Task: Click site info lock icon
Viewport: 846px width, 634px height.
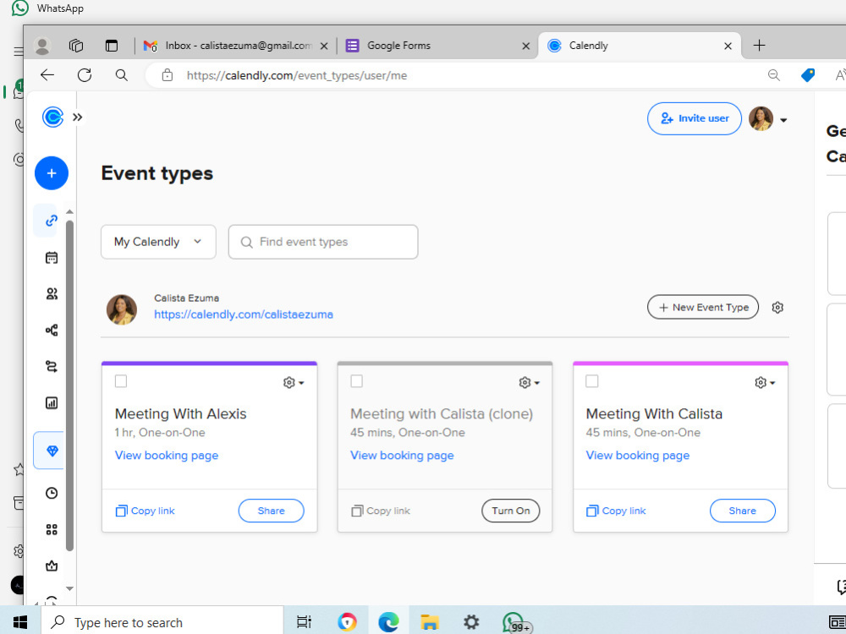Action: coord(168,75)
